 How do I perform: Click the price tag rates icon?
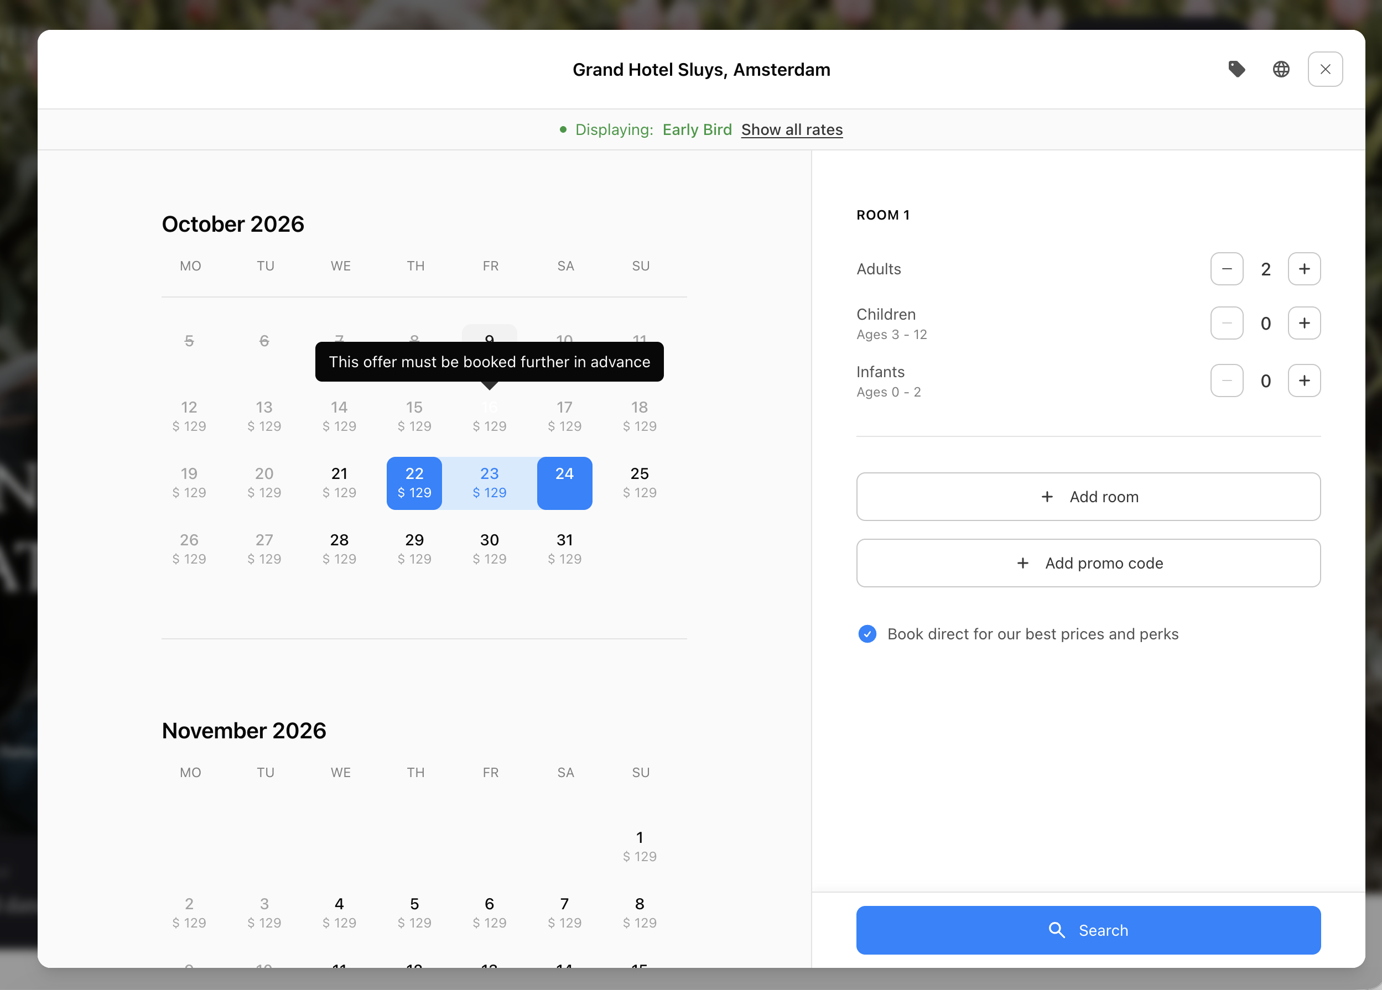[1236, 70]
